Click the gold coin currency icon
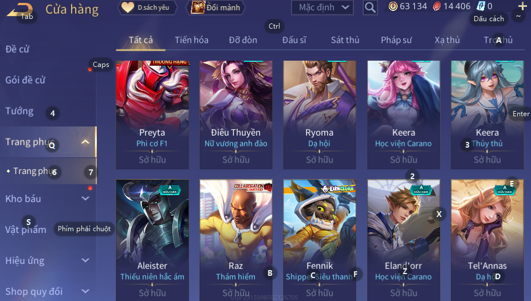531x301 pixels. pos(393,6)
